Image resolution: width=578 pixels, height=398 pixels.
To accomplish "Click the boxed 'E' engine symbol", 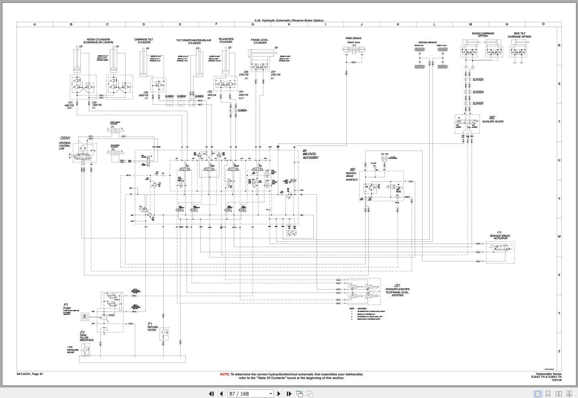I will point(84,317).
